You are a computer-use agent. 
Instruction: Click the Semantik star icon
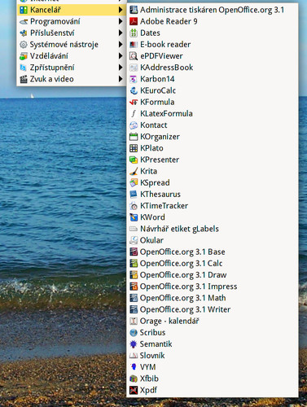point(134,344)
